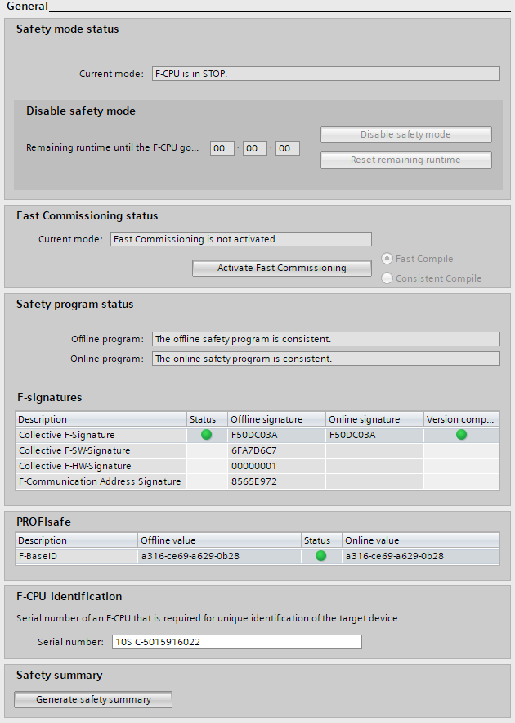The image size is (515, 723).
Task: Select Fast Compile radio option
Action: (x=387, y=259)
